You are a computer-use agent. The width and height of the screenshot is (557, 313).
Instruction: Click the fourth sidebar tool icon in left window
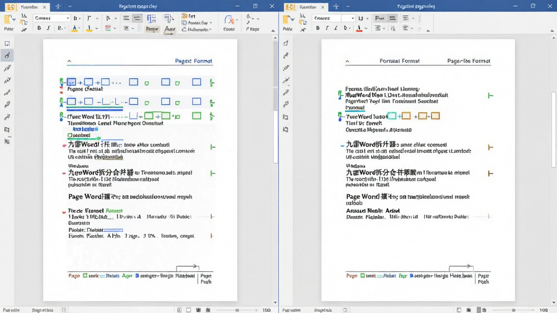(7, 80)
